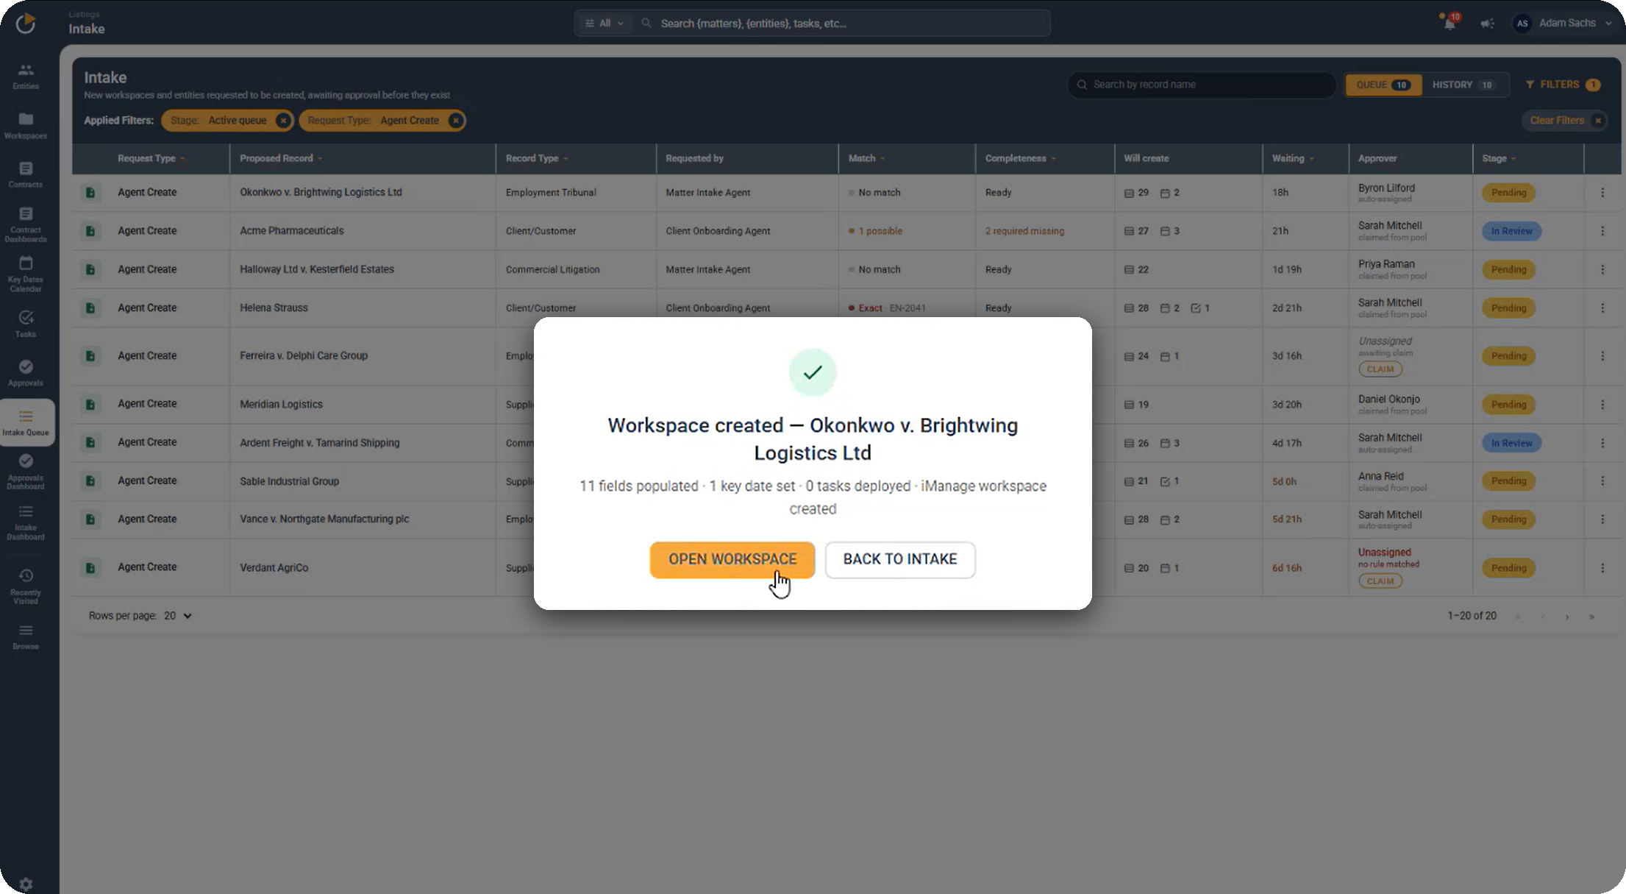Open the Tasks sidebar item
The width and height of the screenshot is (1626, 894).
coord(26,324)
